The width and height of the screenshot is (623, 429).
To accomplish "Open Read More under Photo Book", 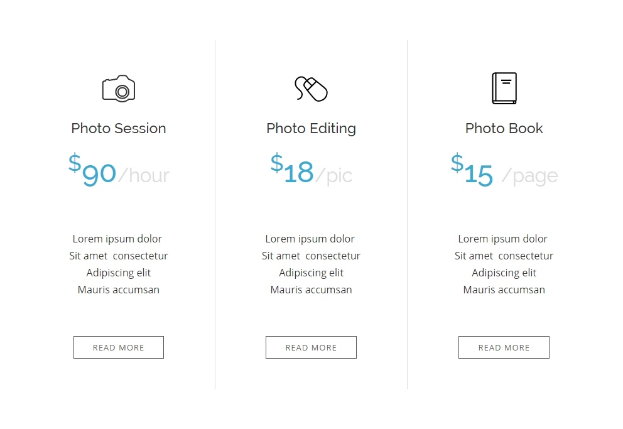I will [504, 347].
